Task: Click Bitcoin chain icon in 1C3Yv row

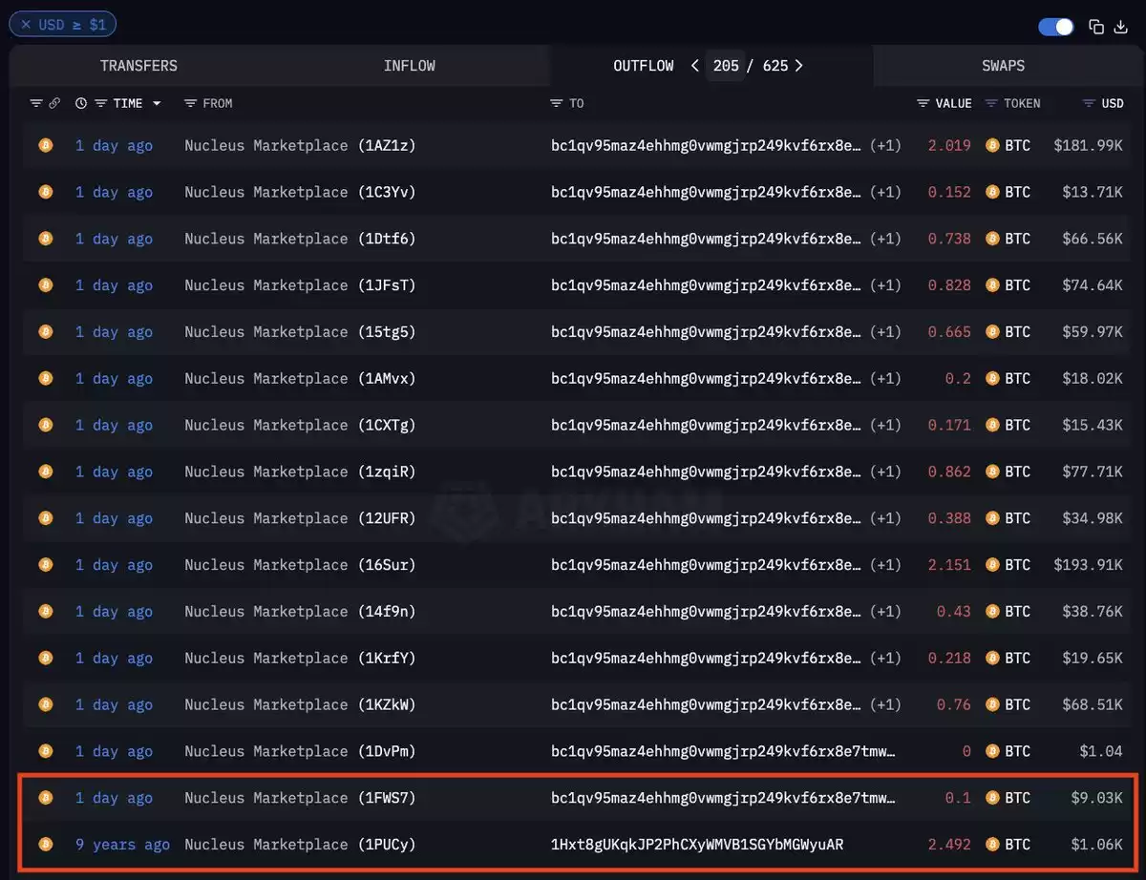Action: pyautogui.click(x=45, y=192)
